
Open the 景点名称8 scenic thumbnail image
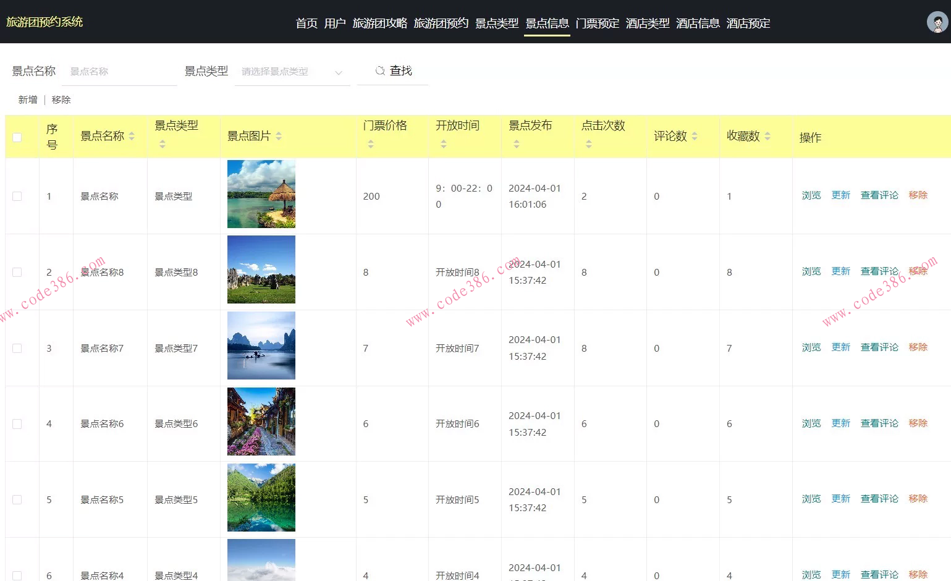(x=261, y=269)
